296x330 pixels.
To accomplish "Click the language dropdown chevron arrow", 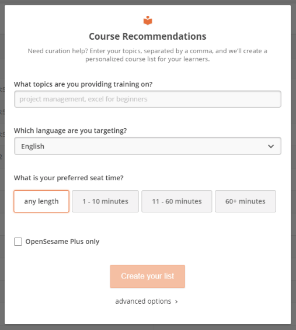I will 271,146.
